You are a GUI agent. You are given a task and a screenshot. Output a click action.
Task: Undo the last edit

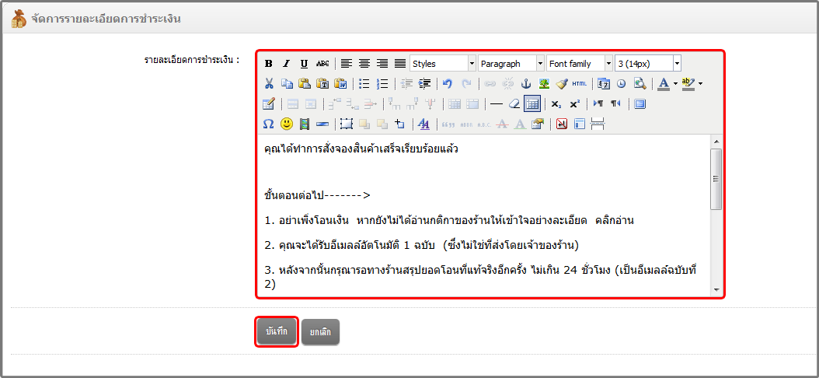448,84
